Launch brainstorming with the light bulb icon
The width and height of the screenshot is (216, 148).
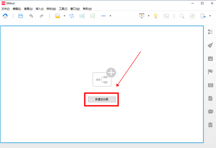pos(156,16)
